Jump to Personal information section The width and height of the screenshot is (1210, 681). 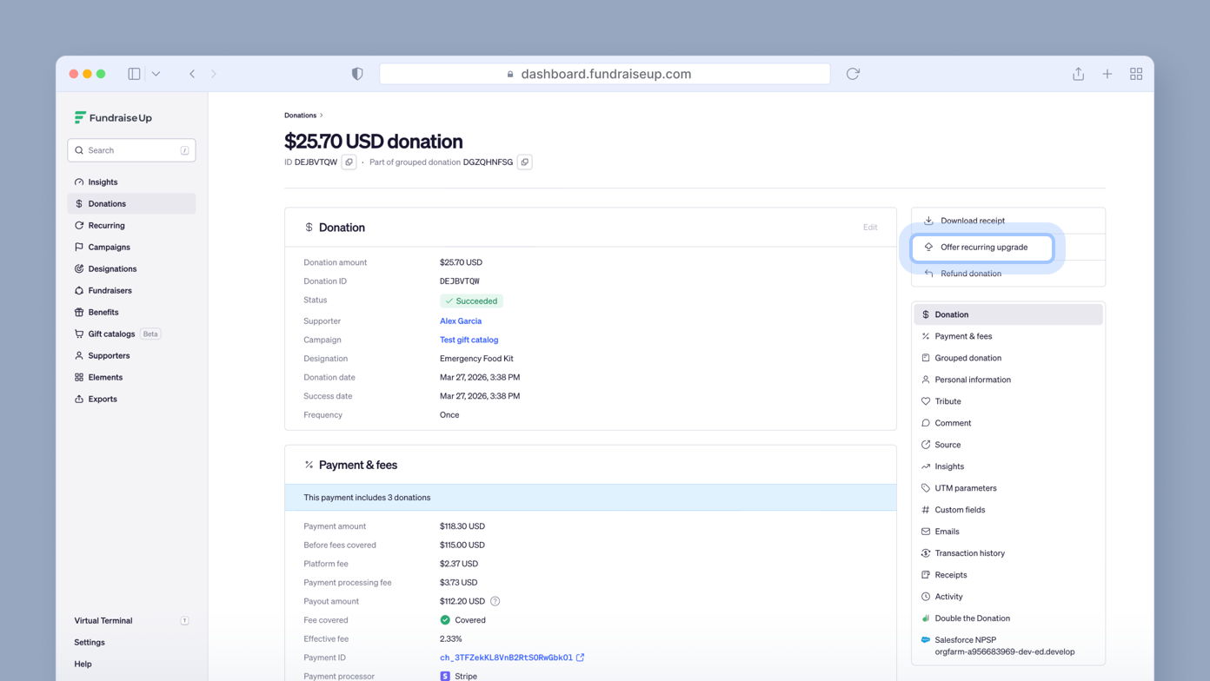pyautogui.click(x=1008, y=380)
